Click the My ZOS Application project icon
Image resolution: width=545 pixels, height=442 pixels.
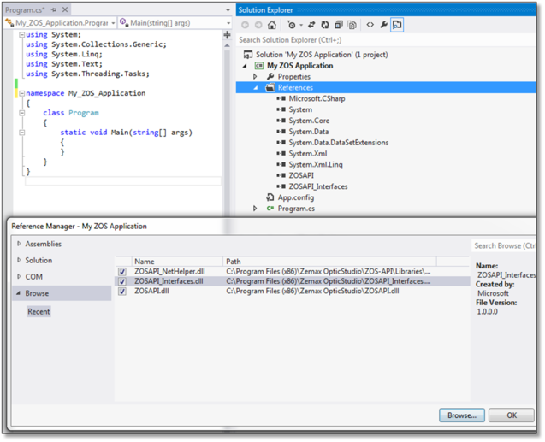pyautogui.click(x=259, y=66)
